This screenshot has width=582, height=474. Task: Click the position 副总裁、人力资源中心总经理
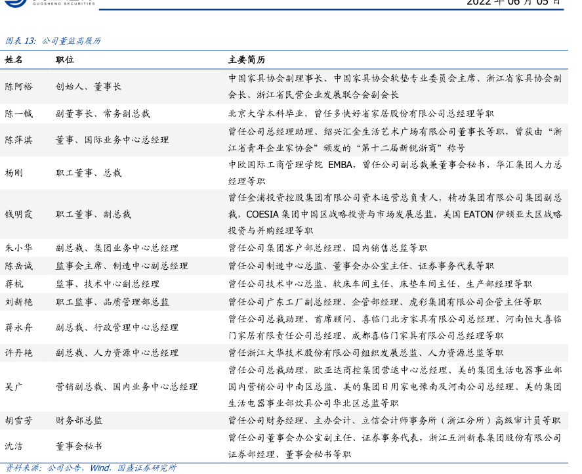tap(117, 353)
